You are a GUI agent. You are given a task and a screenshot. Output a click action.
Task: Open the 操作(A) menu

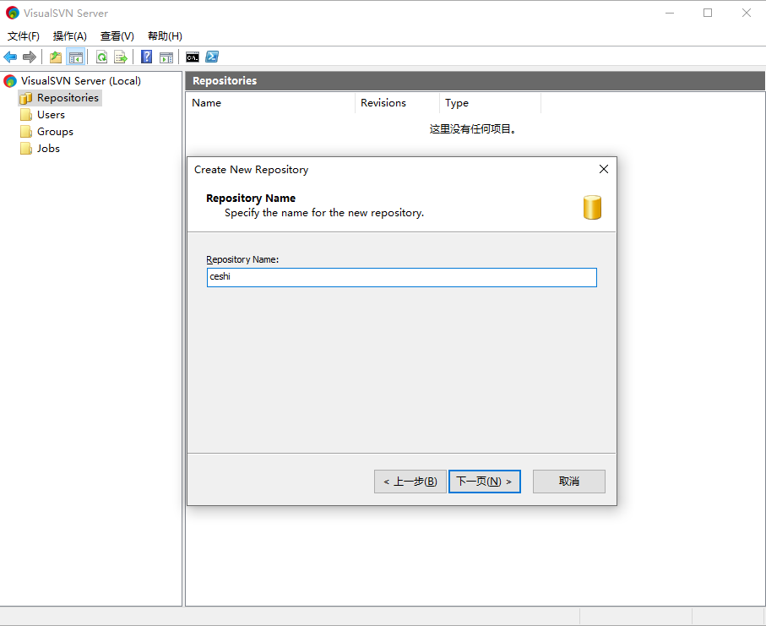click(70, 36)
